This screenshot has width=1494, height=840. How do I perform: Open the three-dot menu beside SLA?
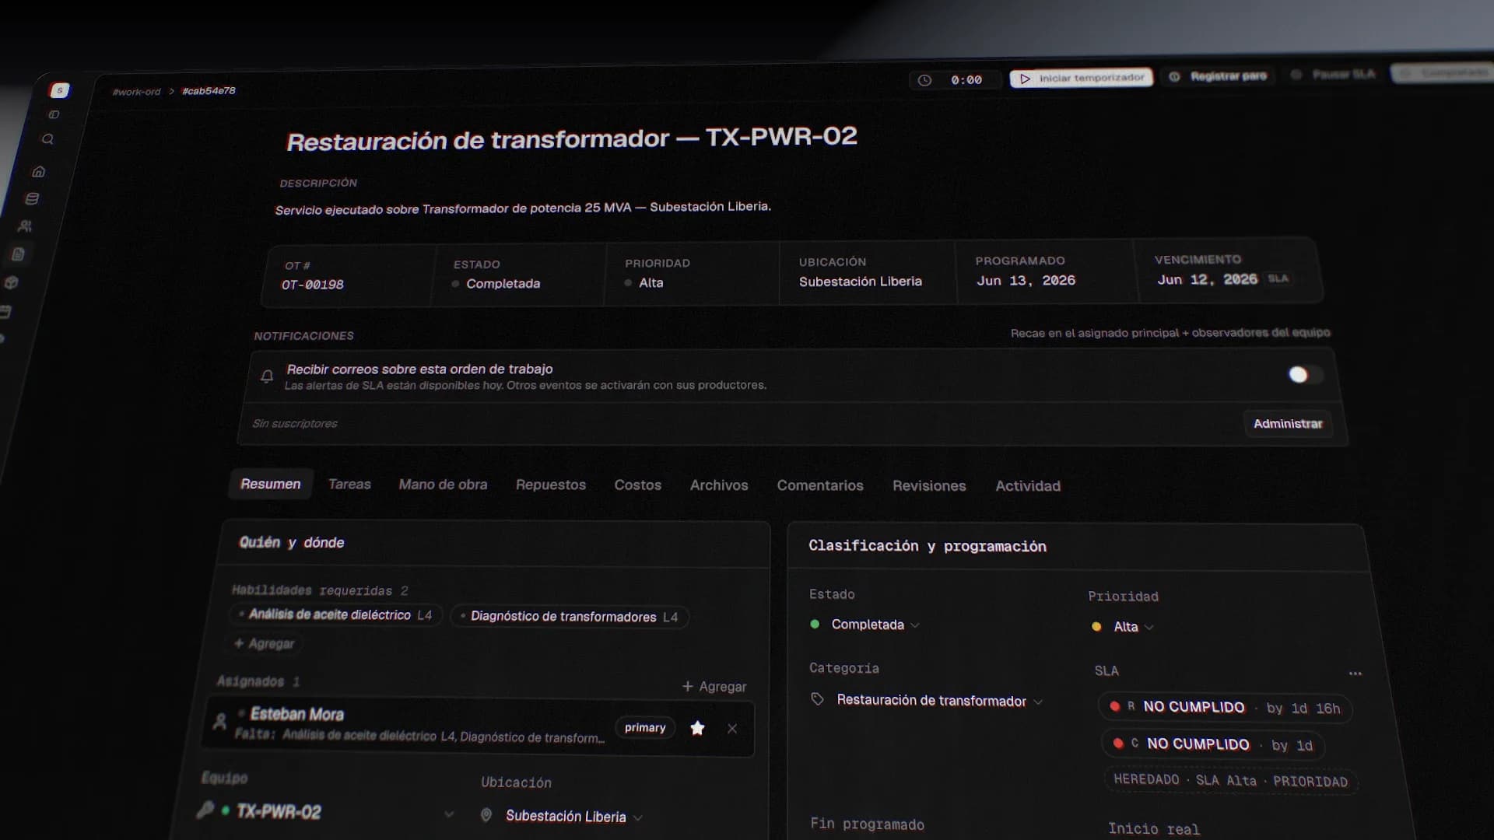pos(1355,674)
